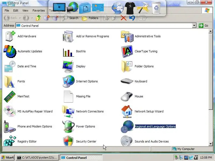Select the Date and Time icon
The width and height of the screenshot is (215, 161).
click(x=10, y=66)
